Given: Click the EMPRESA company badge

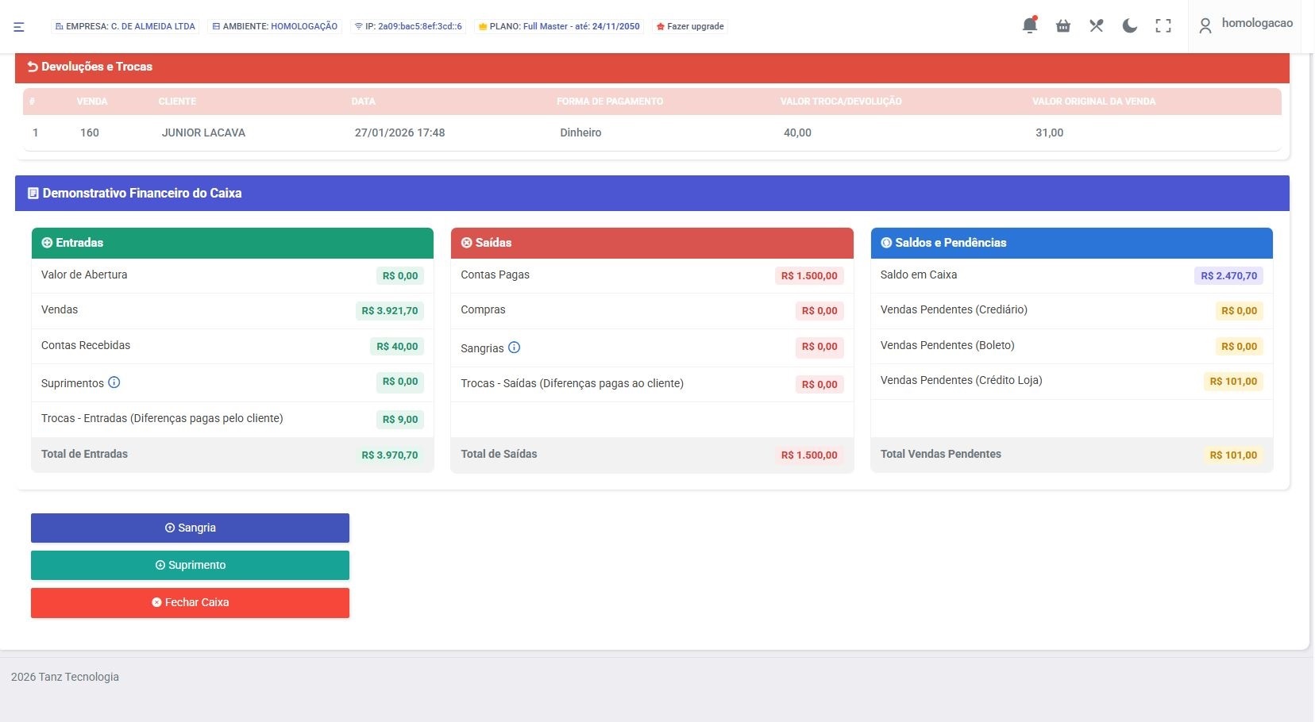Looking at the screenshot, I should point(125,26).
